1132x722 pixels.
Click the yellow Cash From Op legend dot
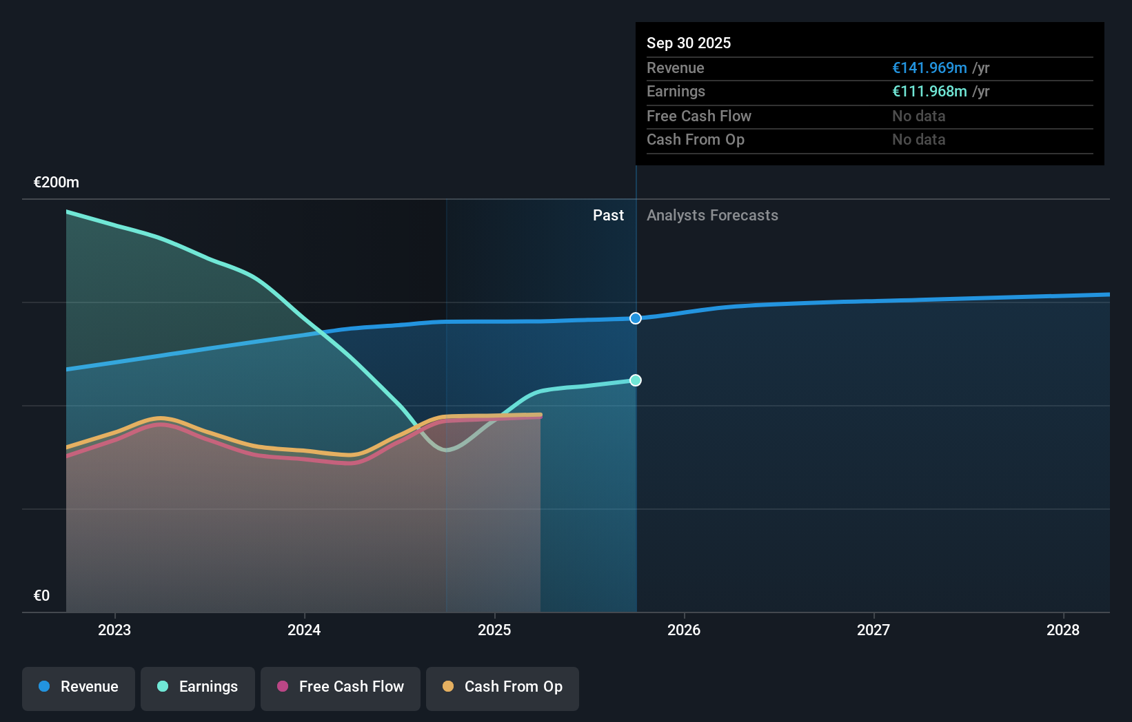pyautogui.click(x=449, y=687)
